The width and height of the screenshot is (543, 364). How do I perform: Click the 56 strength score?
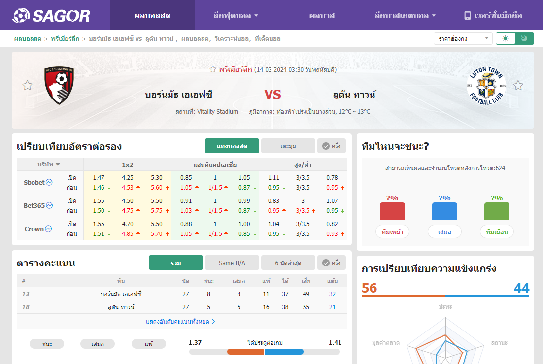369,288
